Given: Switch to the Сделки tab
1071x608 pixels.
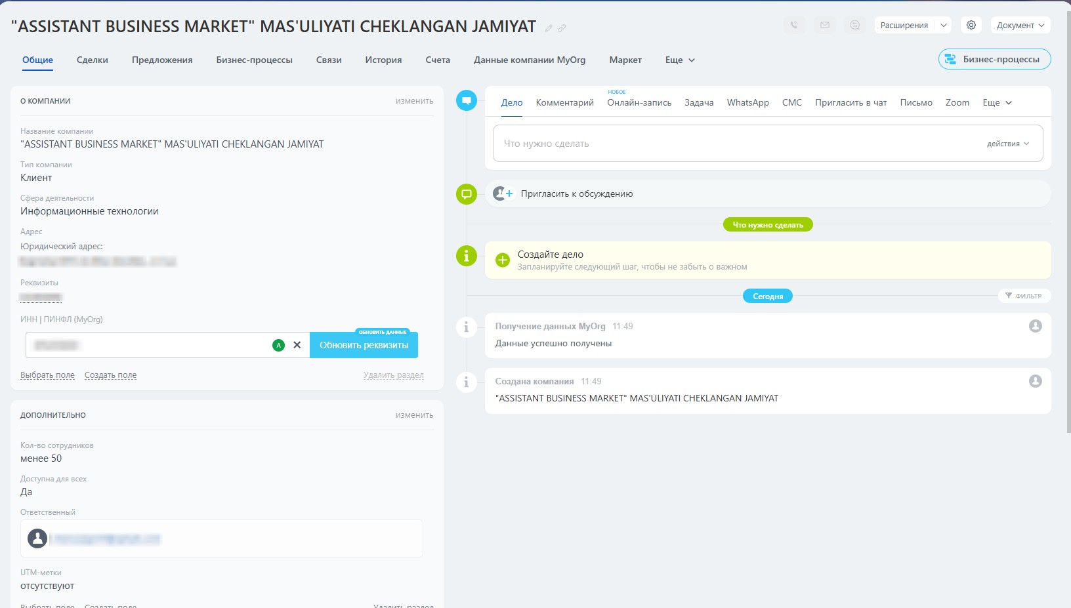Looking at the screenshot, I should [x=93, y=60].
